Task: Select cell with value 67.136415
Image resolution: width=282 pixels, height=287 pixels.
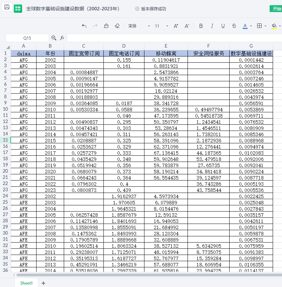Action: pos(166,153)
